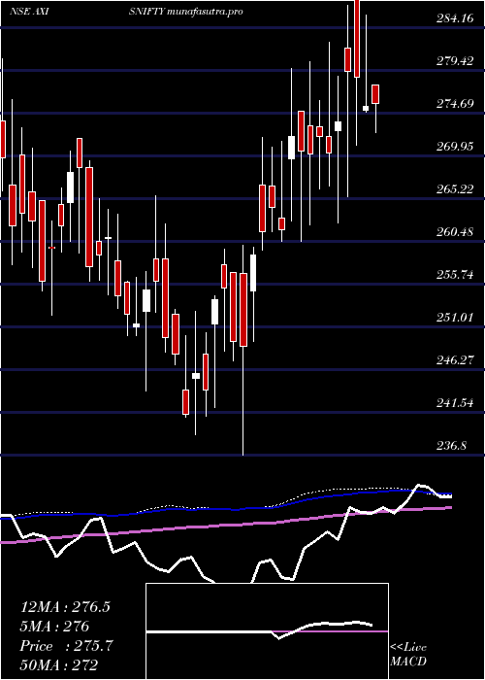Click the 241.54 price axis label
The height and width of the screenshot is (680, 485).
pos(455,403)
